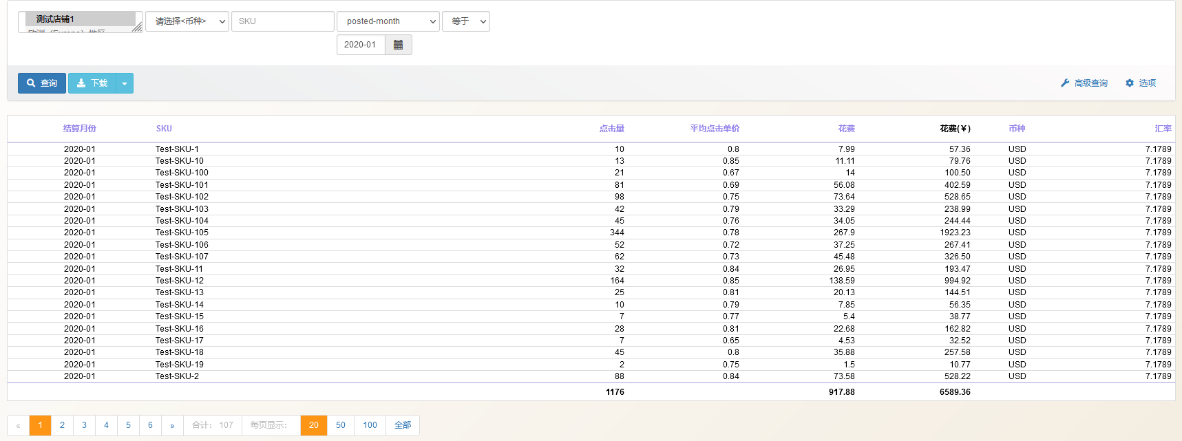Go to page 2
The image size is (1182, 441).
62,425
